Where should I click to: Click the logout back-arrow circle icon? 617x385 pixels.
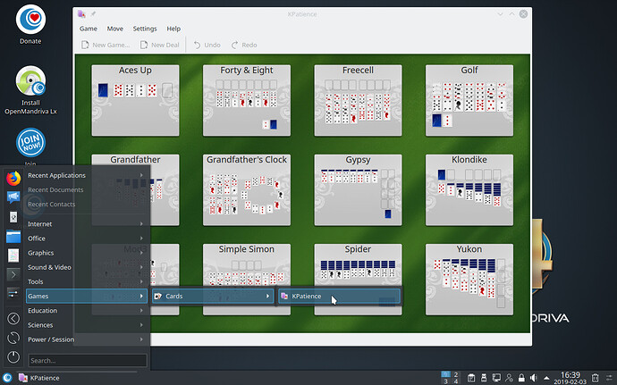tap(13, 319)
